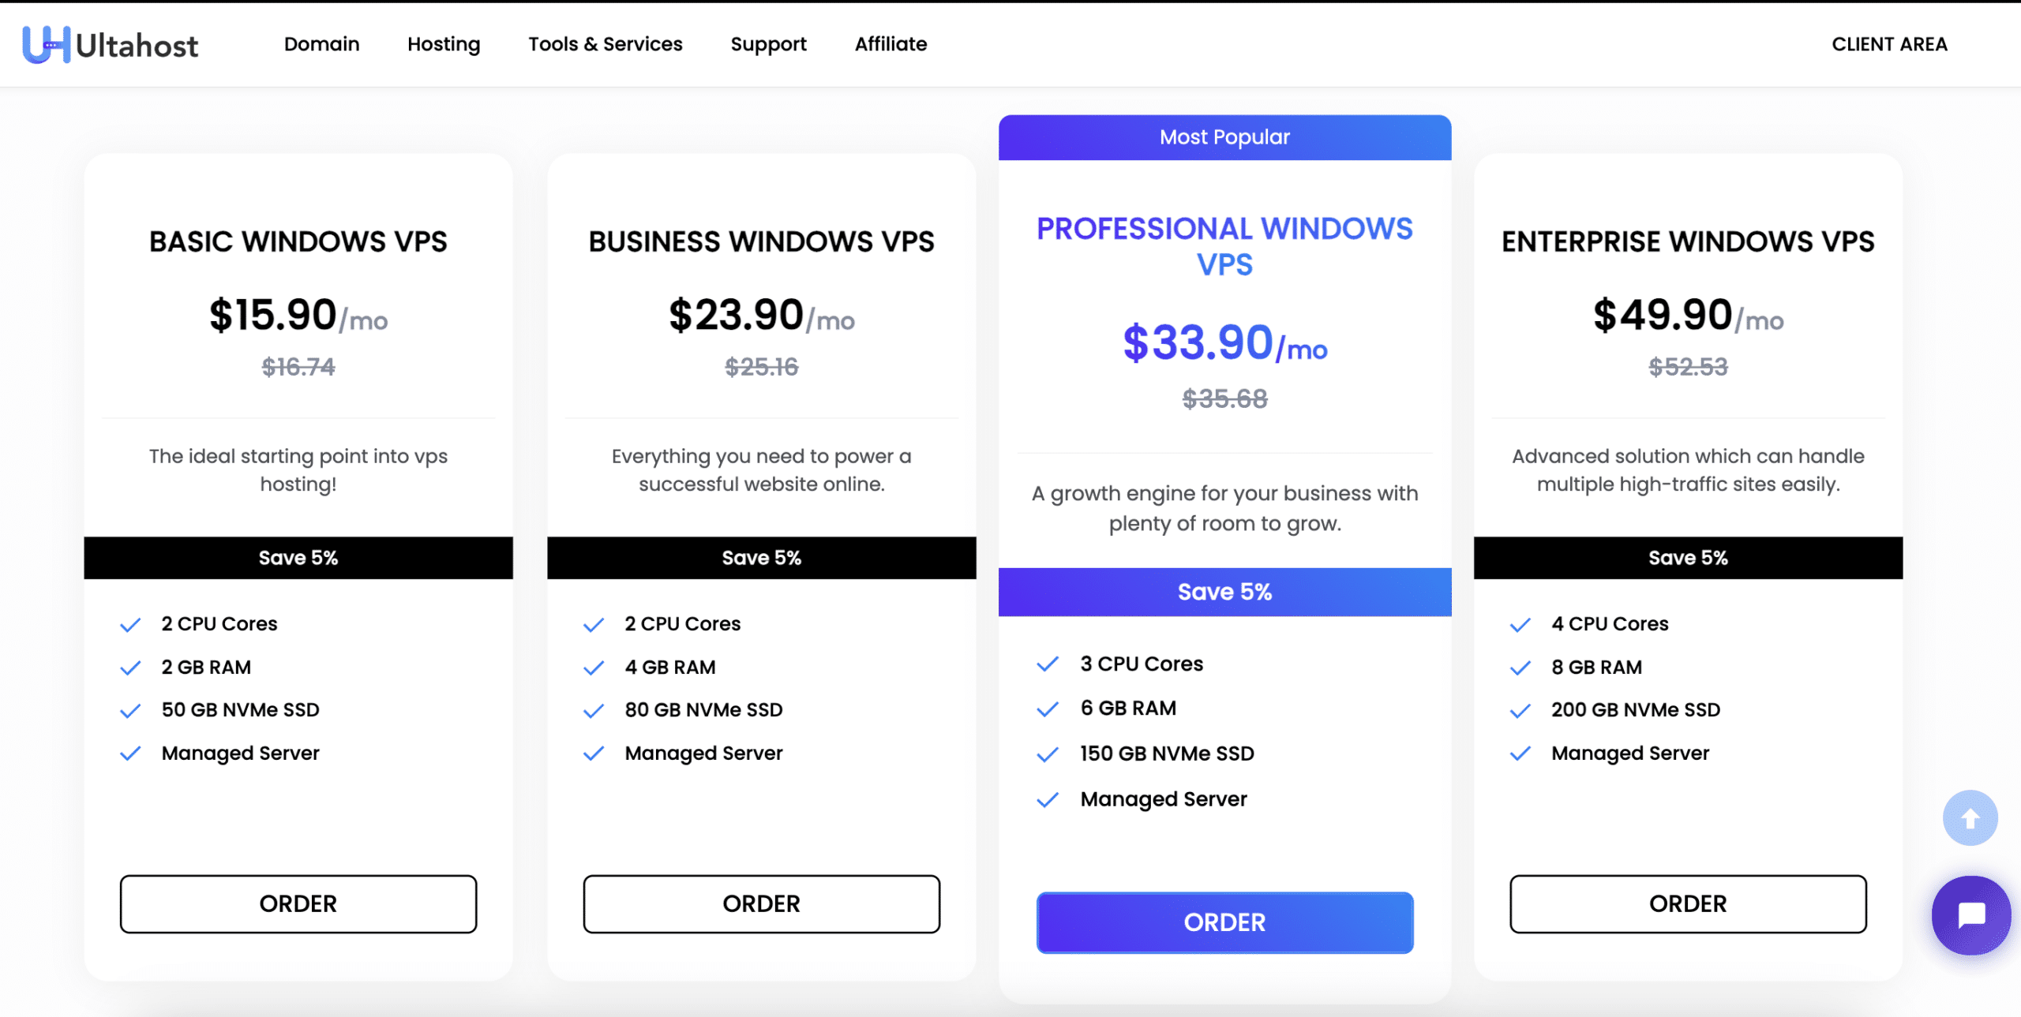Order the Professional Windows VPS plan
The image size is (2021, 1017).
pyautogui.click(x=1223, y=922)
